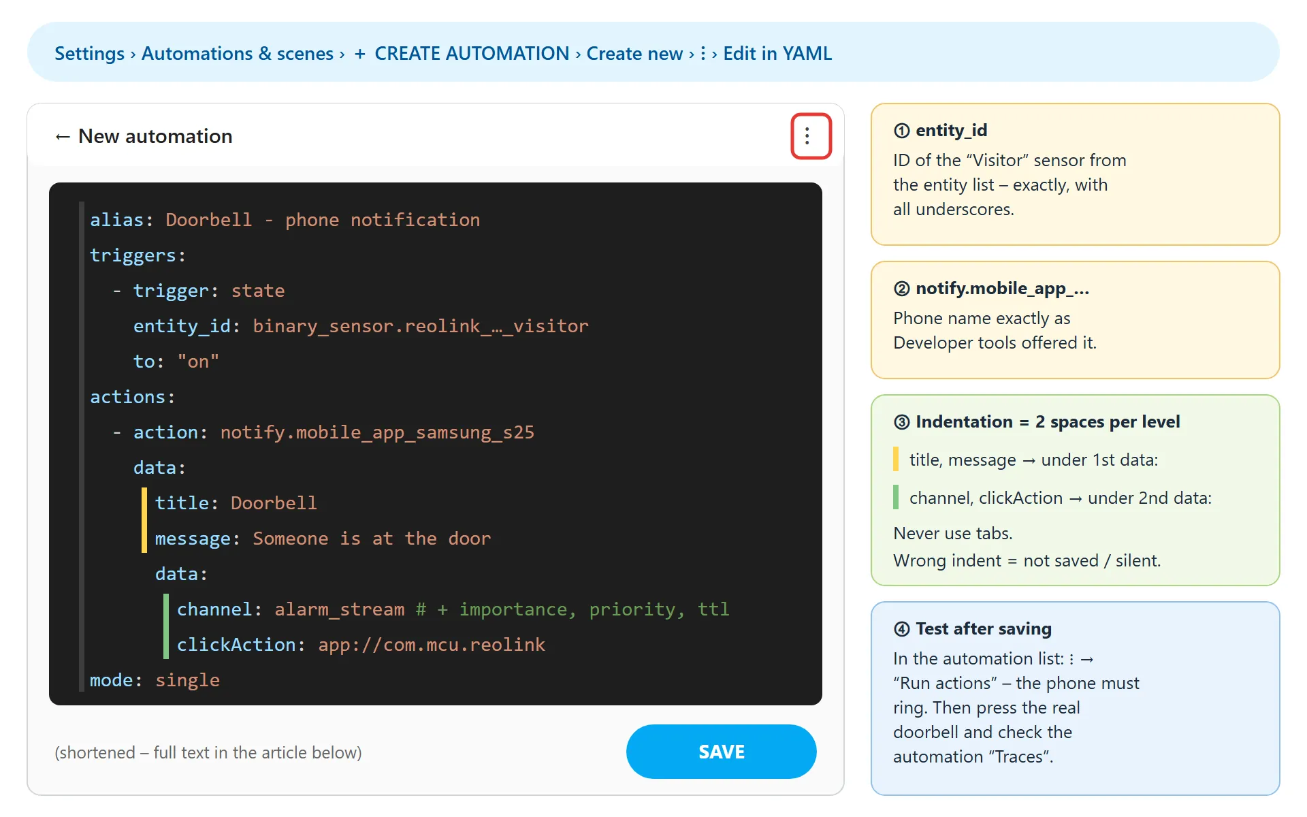Click the alias line in the YAML editor
Image resolution: width=1307 pixels, height=817 pixels.
click(x=285, y=220)
